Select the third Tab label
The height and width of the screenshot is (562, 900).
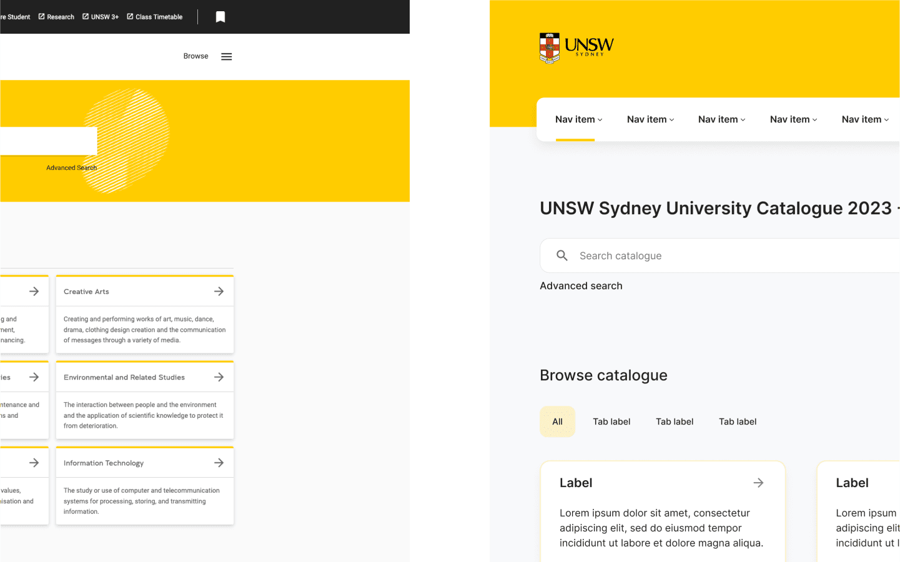coord(738,421)
